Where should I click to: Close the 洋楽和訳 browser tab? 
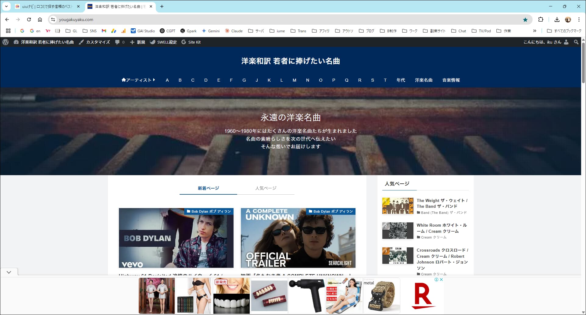click(151, 6)
